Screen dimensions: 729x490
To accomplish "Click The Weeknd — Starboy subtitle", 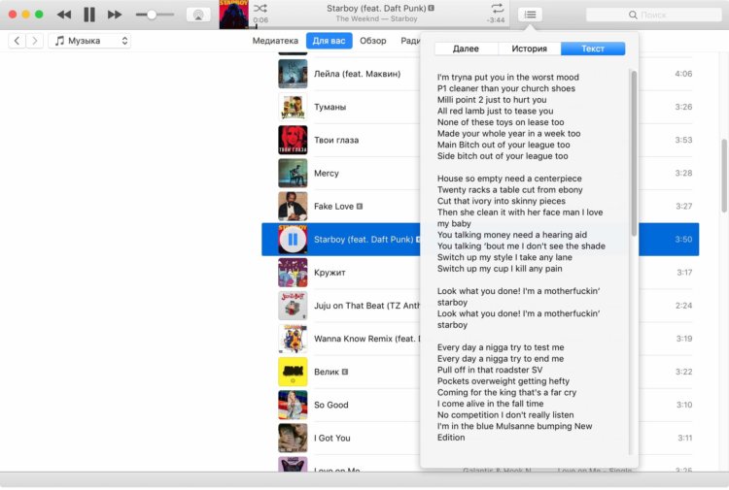I will [x=376, y=19].
